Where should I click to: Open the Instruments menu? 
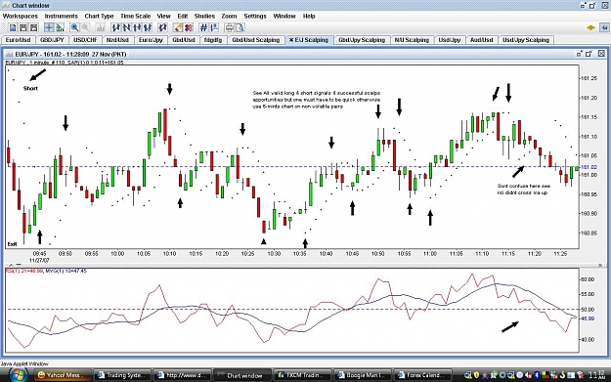click(62, 16)
